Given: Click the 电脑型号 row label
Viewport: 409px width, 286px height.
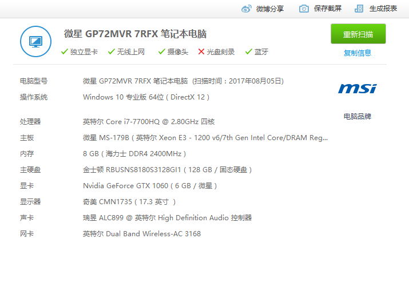Looking at the screenshot, I should (x=34, y=81).
